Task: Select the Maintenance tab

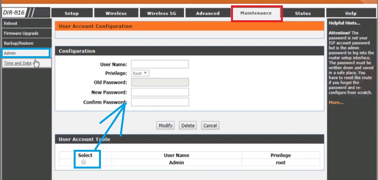Action: pos(256,13)
